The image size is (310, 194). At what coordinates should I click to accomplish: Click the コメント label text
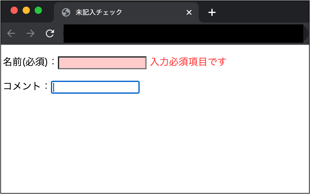pos(22,86)
